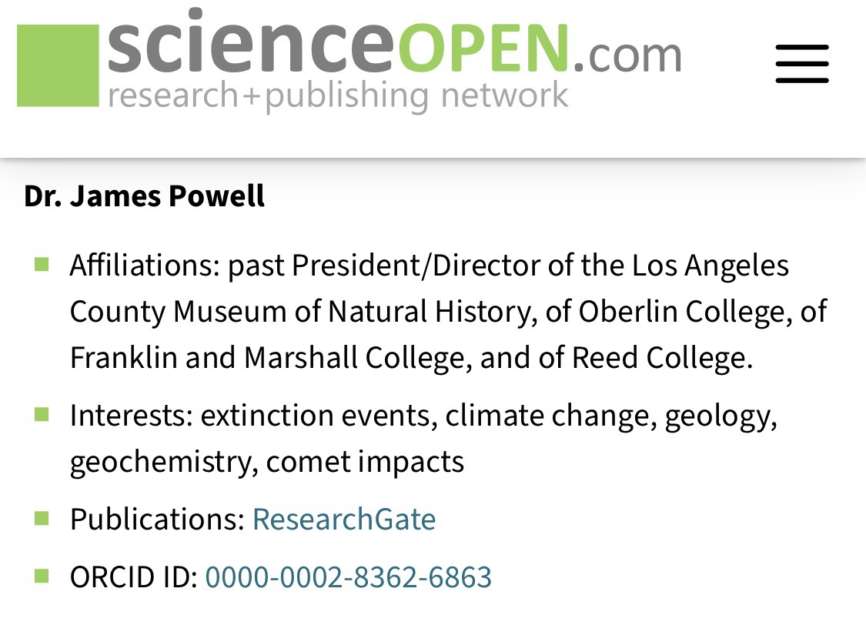Click the green square ScienceOpen logo icon

[x=58, y=65]
